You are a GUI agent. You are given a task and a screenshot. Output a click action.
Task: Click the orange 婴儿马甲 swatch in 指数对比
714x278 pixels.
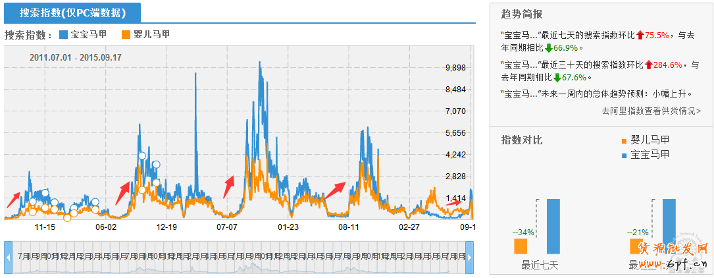tap(625, 140)
